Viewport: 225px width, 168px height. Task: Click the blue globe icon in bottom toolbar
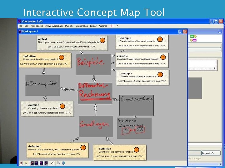63,163
